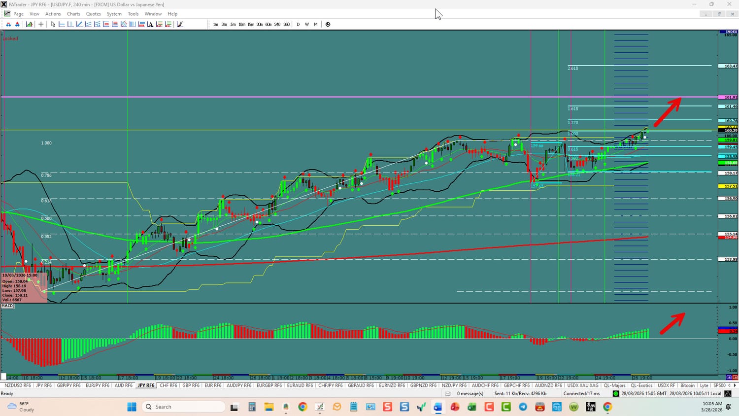Click the vertical lines drawing tool
739x416 pixels.
[133, 24]
